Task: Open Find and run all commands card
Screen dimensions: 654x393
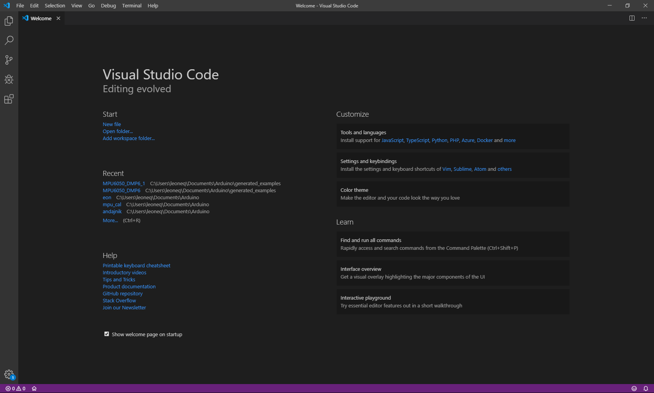Action: tap(453, 244)
